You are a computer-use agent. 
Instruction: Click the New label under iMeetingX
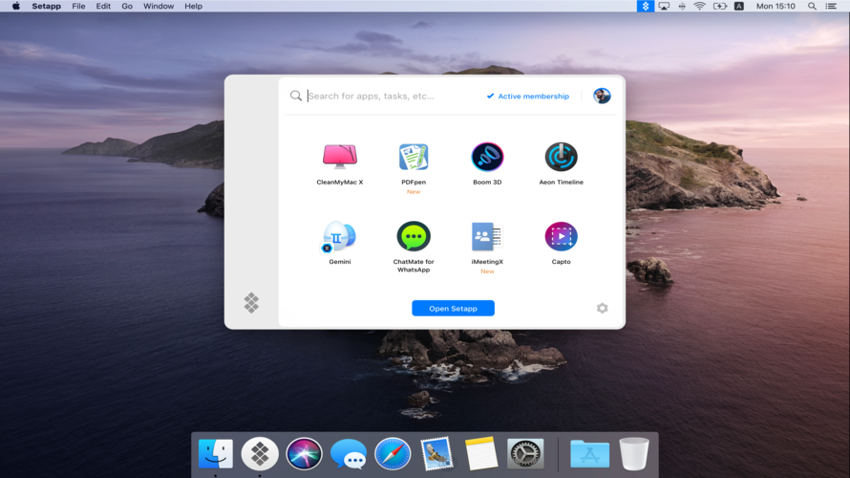pyautogui.click(x=487, y=272)
